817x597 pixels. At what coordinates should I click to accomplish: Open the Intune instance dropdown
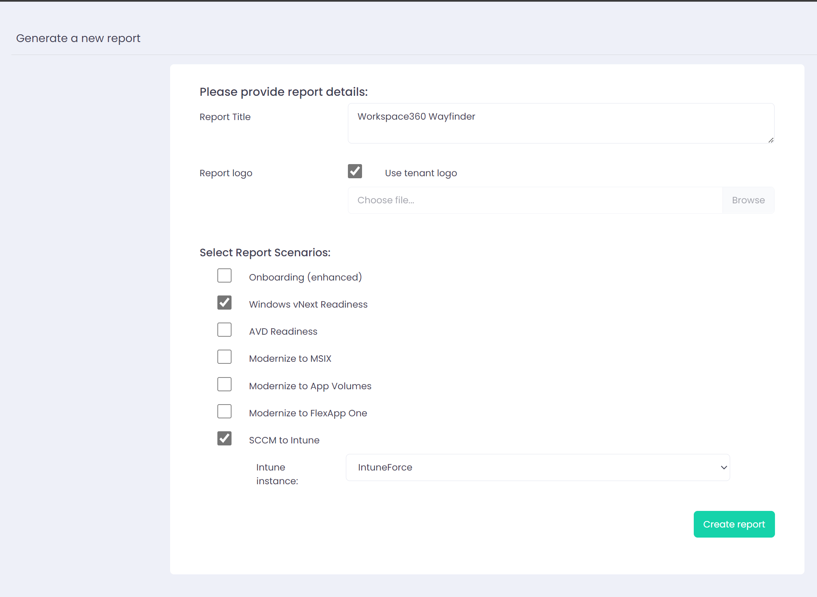(537, 467)
